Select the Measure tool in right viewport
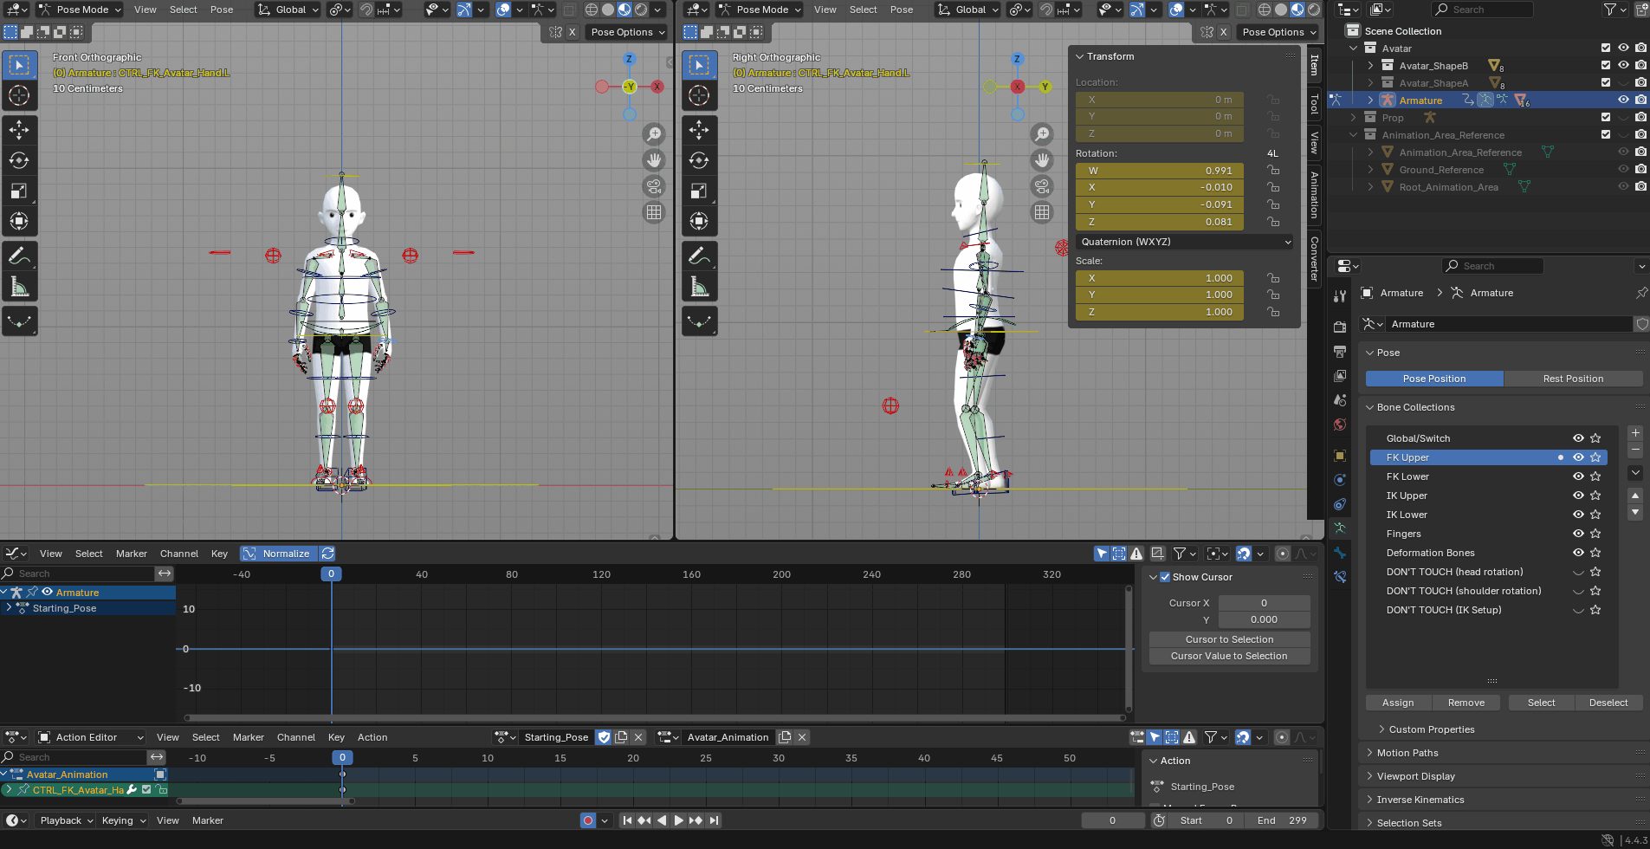Image resolution: width=1650 pixels, height=849 pixels. [x=699, y=286]
